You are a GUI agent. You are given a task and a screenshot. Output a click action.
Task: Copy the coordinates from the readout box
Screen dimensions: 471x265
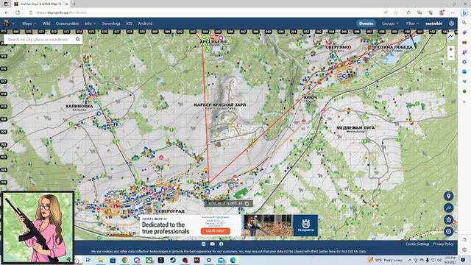click(x=247, y=203)
